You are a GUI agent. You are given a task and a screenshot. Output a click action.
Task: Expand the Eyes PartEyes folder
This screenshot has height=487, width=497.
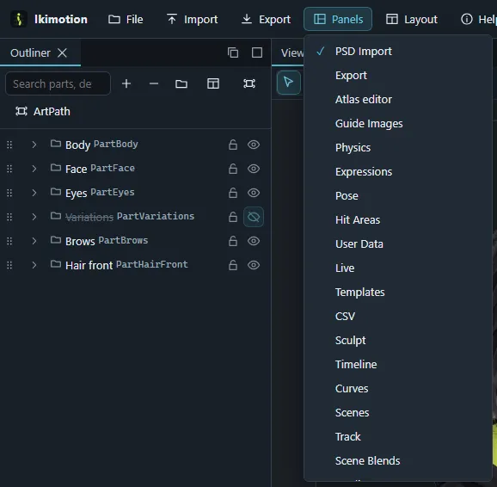(34, 193)
